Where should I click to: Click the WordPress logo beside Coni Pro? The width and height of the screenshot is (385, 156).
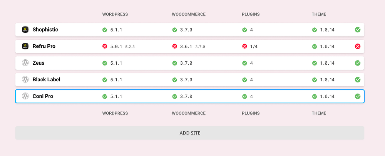(25, 96)
